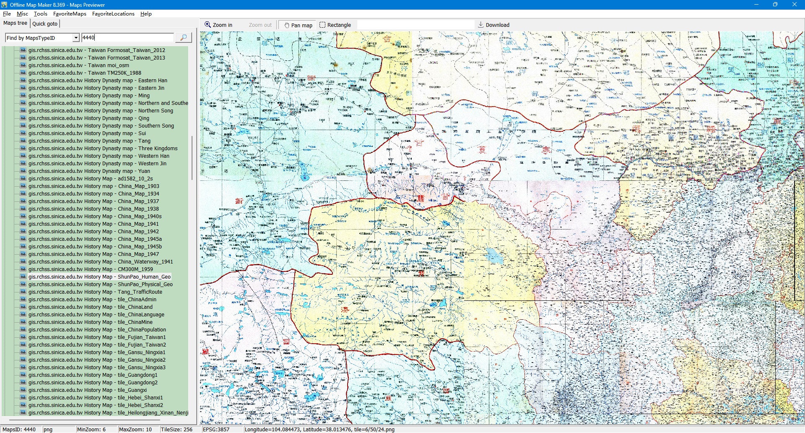Screen dimensions: 805x433
Task: Click map icon beside tile_Guangxi entry
Action: [x=23, y=390]
